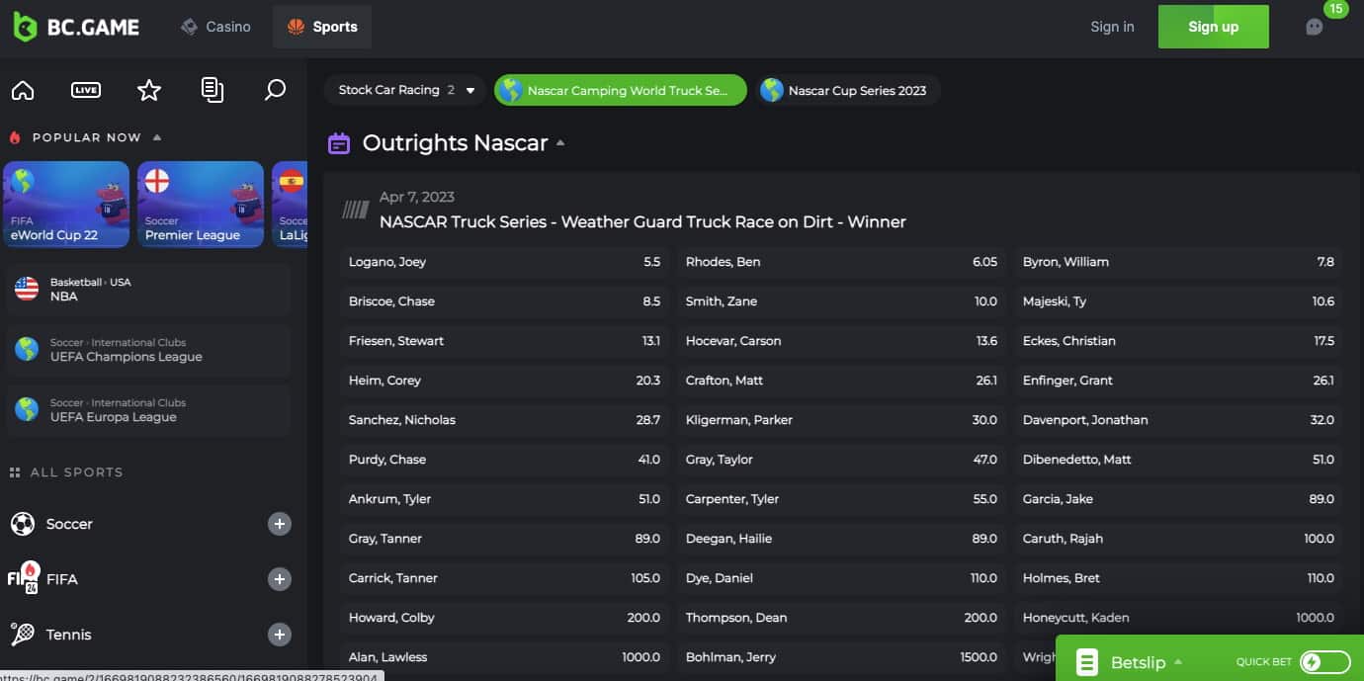The image size is (1364, 681).
Task: Select the Nascar Camping World Truck Series tab
Action: pyautogui.click(x=621, y=90)
